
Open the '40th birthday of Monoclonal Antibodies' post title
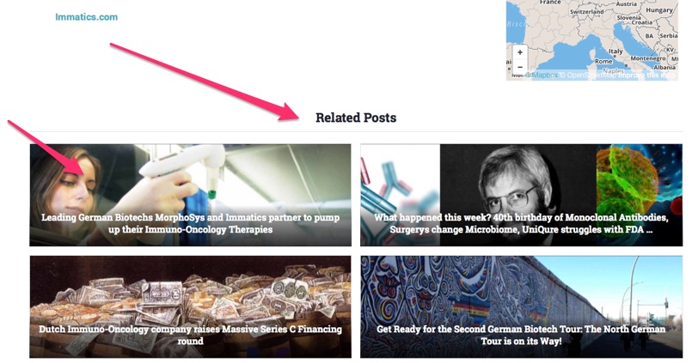pyautogui.click(x=521, y=223)
